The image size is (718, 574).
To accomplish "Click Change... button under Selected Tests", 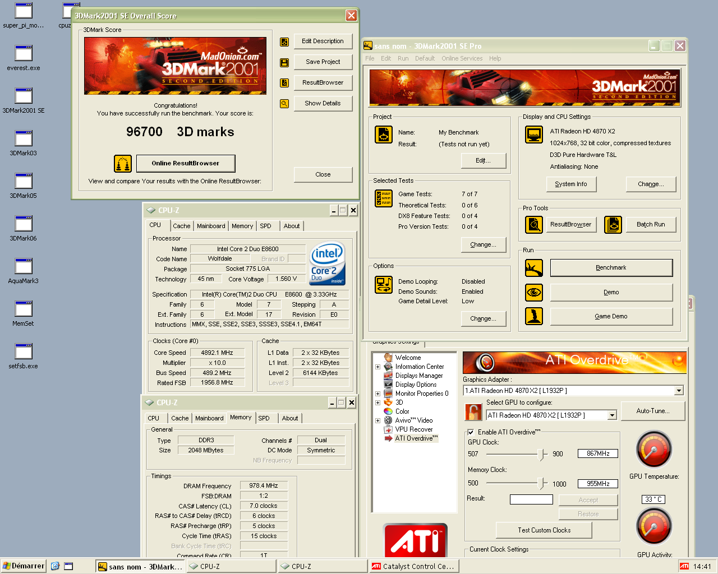I will click(x=484, y=244).
